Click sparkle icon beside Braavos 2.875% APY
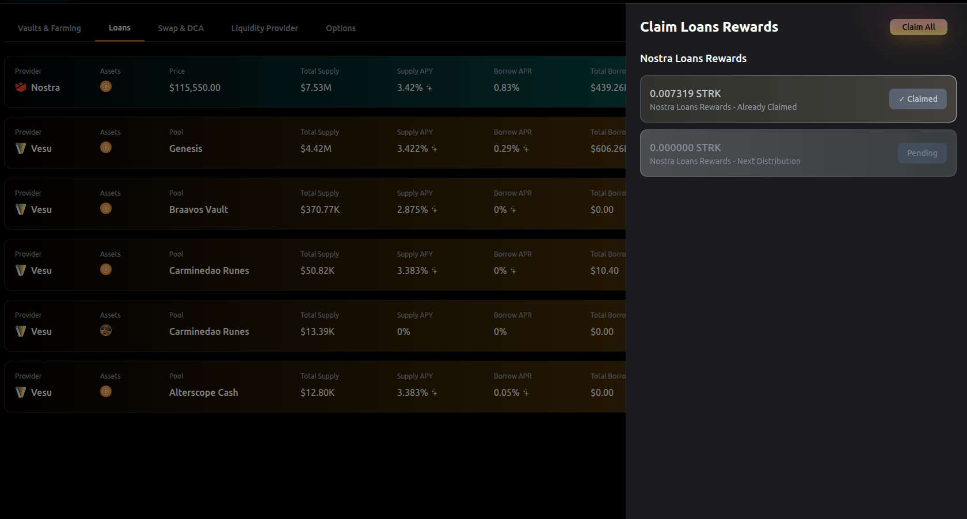 tap(435, 210)
